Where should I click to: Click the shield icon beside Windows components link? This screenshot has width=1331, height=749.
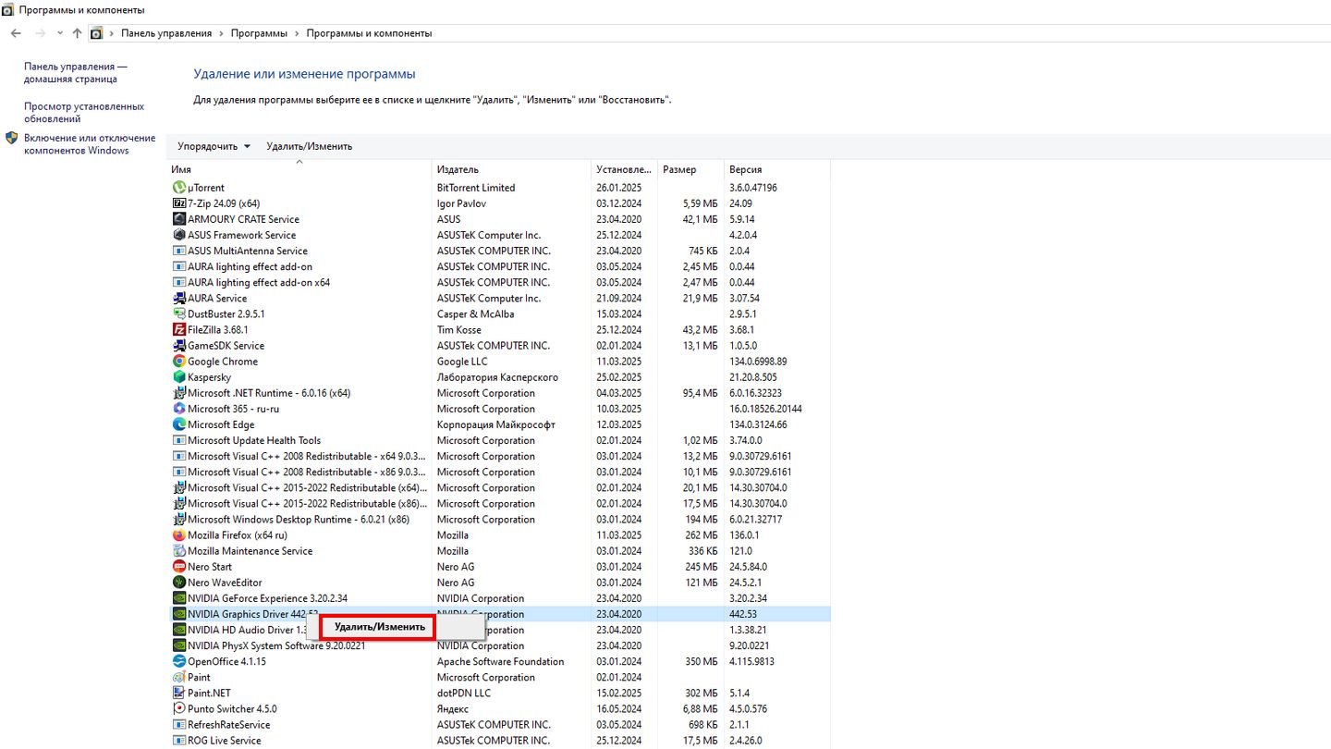tap(12, 138)
